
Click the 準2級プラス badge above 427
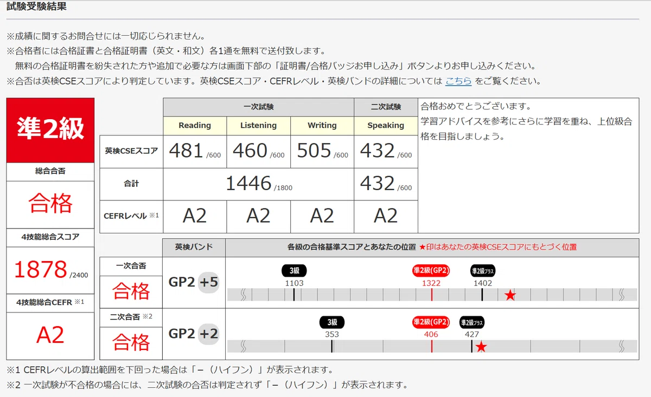[472, 322]
